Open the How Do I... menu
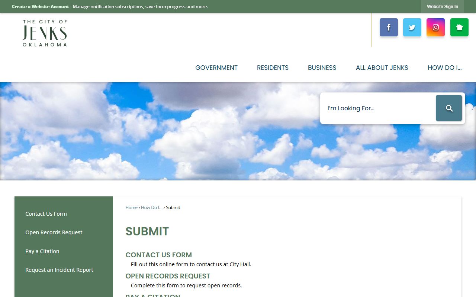476x297 pixels. [x=444, y=68]
